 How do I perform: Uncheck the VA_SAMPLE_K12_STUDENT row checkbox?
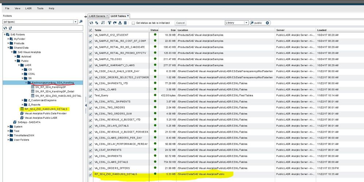pyautogui.click(x=91, y=35)
